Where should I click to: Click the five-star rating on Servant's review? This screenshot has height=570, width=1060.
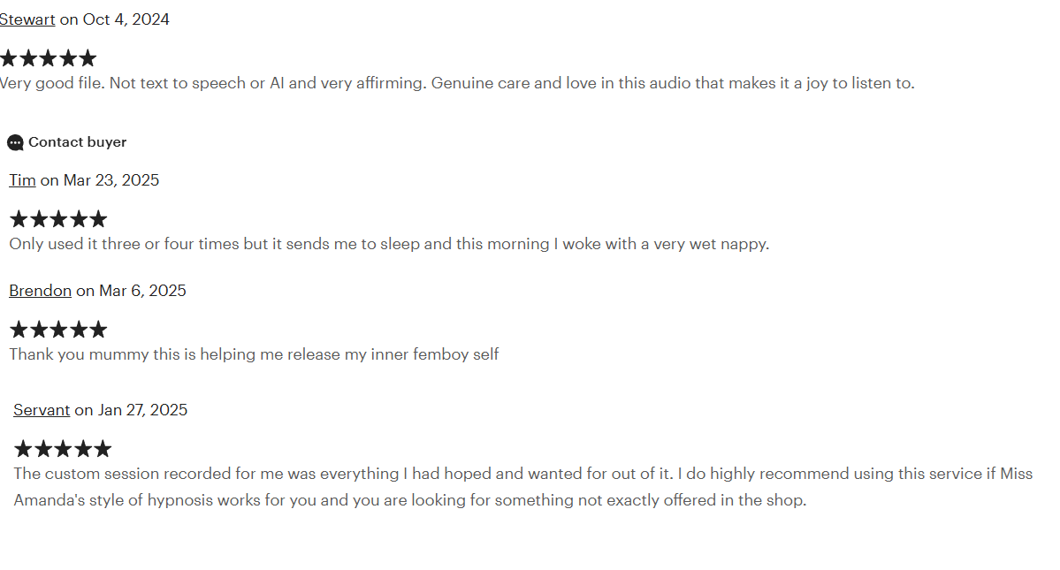click(62, 449)
